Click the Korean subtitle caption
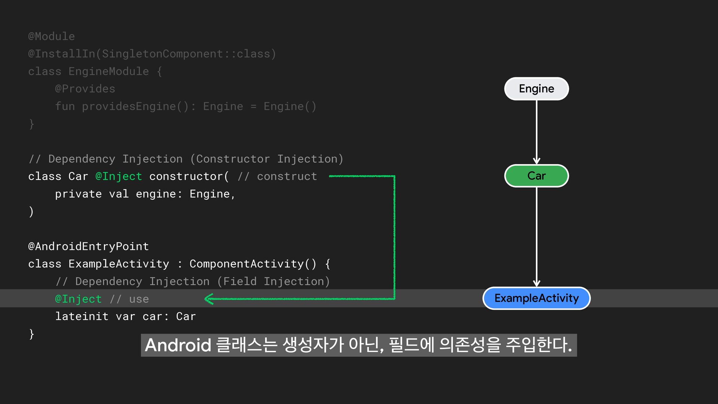The image size is (718, 404). pyautogui.click(x=358, y=345)
